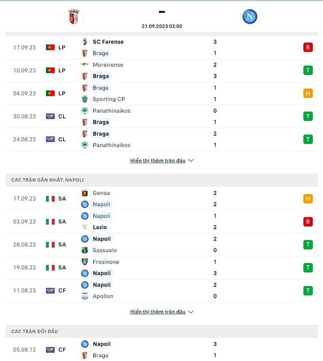Select the Sporting CP club icon
Viewport: 323px width, 361px height.
click(x=86, y=99)
